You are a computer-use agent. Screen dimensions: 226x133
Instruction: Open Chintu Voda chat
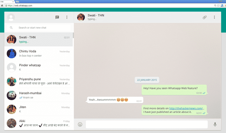39,53
